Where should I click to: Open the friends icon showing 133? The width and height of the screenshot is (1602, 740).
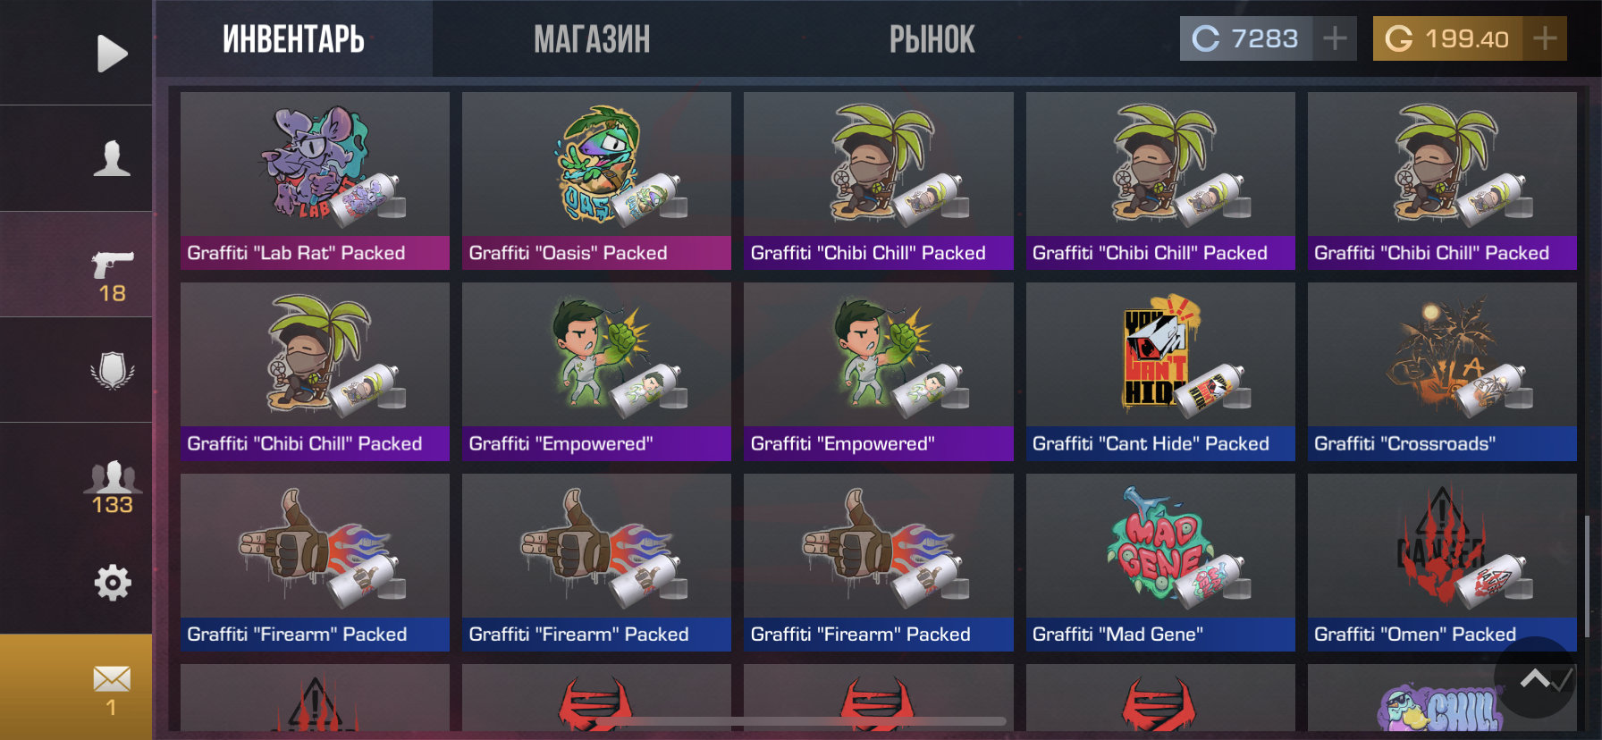click(x=113, y=488)
